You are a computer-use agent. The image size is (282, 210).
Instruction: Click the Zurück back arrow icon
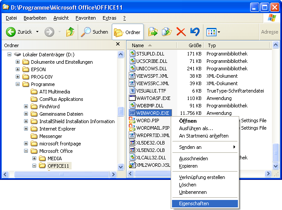pos(10,32)
